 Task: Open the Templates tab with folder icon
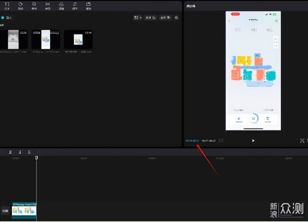tap(89, 6)
